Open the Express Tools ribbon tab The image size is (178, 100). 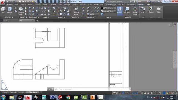coord(99,5)
